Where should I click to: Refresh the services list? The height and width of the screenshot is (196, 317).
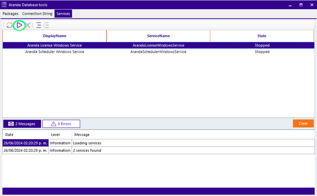click(9, 25)
